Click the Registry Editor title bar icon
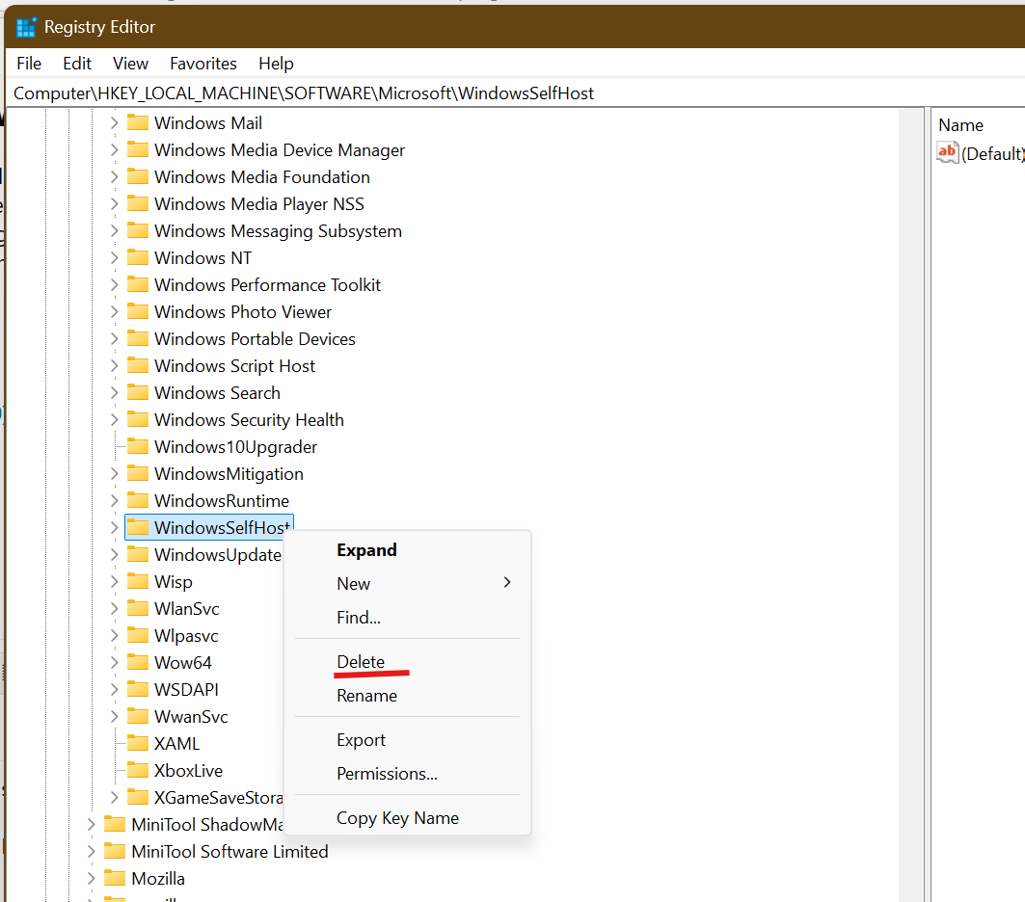The image size is (1025, 902). (26, 27)
